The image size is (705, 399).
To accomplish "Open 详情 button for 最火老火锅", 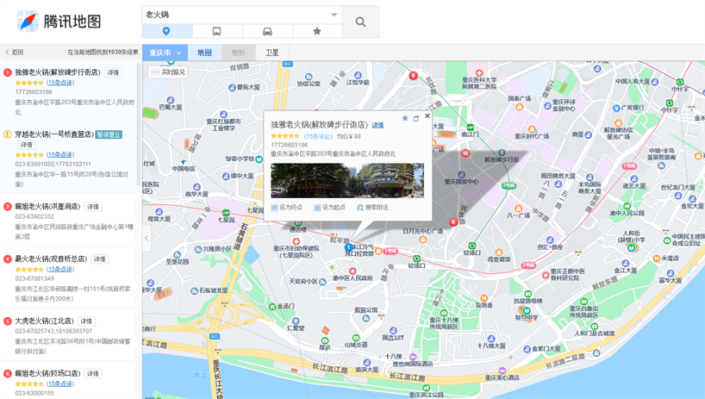I will 99,259.
